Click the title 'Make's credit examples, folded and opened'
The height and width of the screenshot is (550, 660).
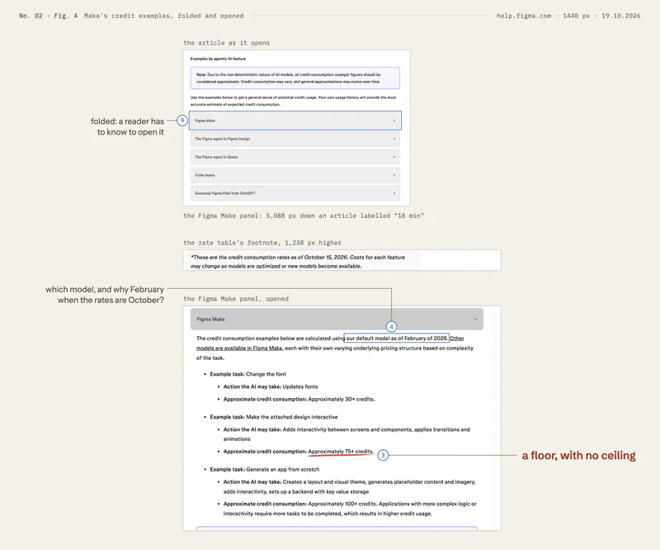[163, 16]
